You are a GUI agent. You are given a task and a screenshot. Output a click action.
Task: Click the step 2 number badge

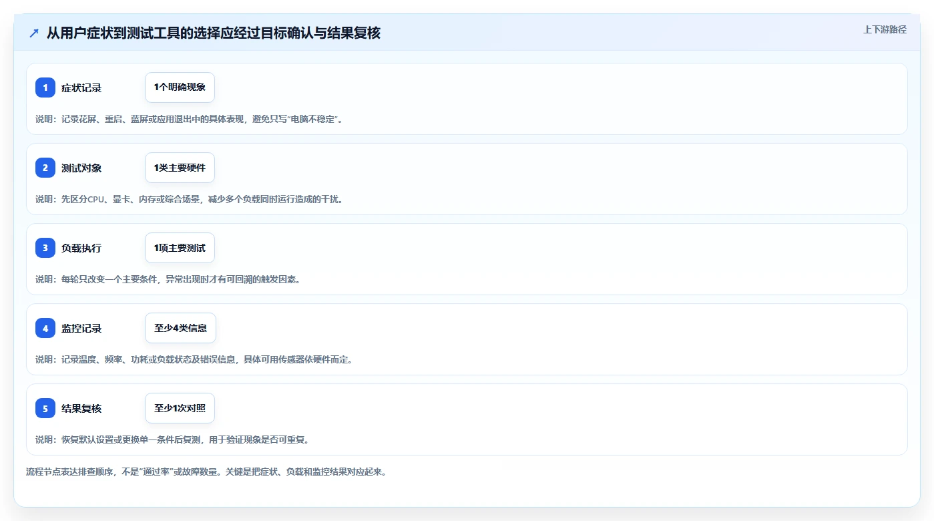pyautogui.click(x=45, y=168)
